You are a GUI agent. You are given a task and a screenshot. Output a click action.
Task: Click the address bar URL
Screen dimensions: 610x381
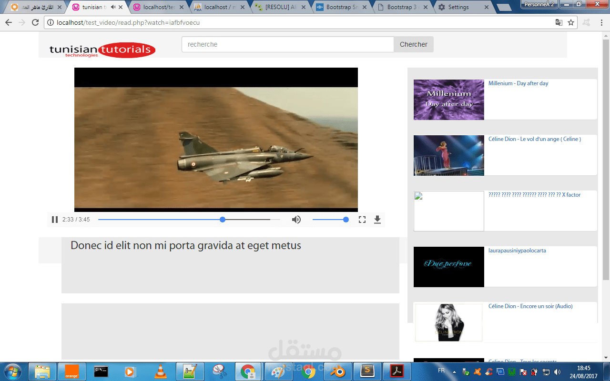click(128, 22)
